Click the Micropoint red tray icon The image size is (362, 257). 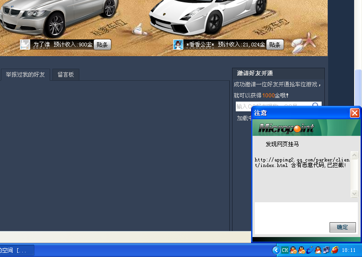[335, 250]
